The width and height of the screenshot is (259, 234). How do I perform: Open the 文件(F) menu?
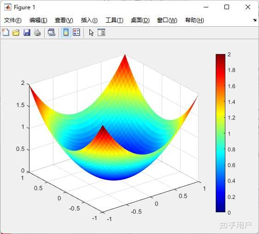[13, 20]
